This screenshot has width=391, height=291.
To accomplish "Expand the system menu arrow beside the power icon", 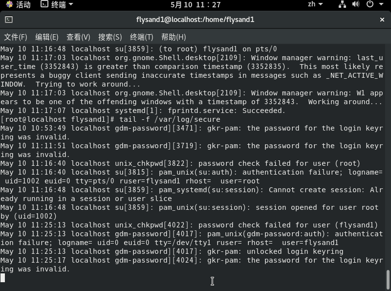I will click(381, 4).
